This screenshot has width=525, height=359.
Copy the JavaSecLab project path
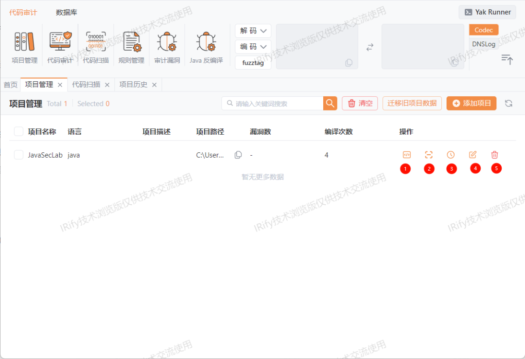click(238, 155)
